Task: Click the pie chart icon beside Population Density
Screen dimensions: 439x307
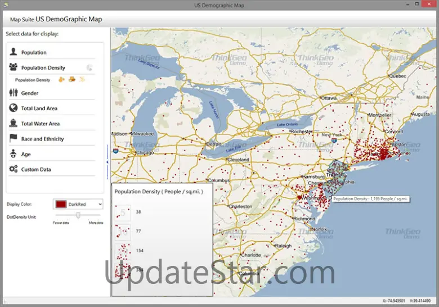Action: pyautogui.click(x=90, y=67)
